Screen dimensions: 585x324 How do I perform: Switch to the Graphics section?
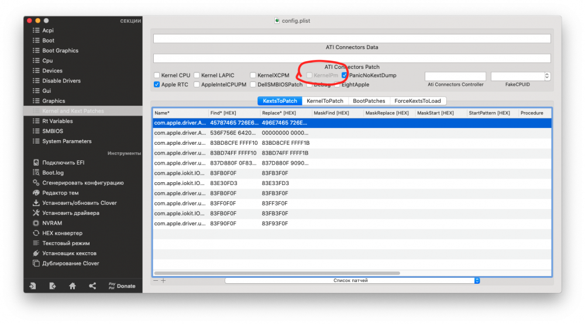pos(53,100)
